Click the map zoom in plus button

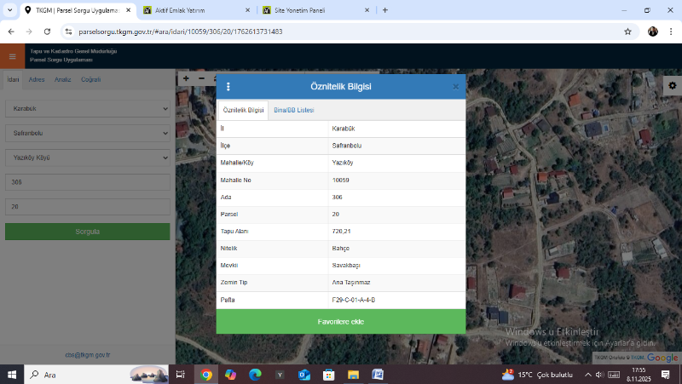(x=186, y=78)
